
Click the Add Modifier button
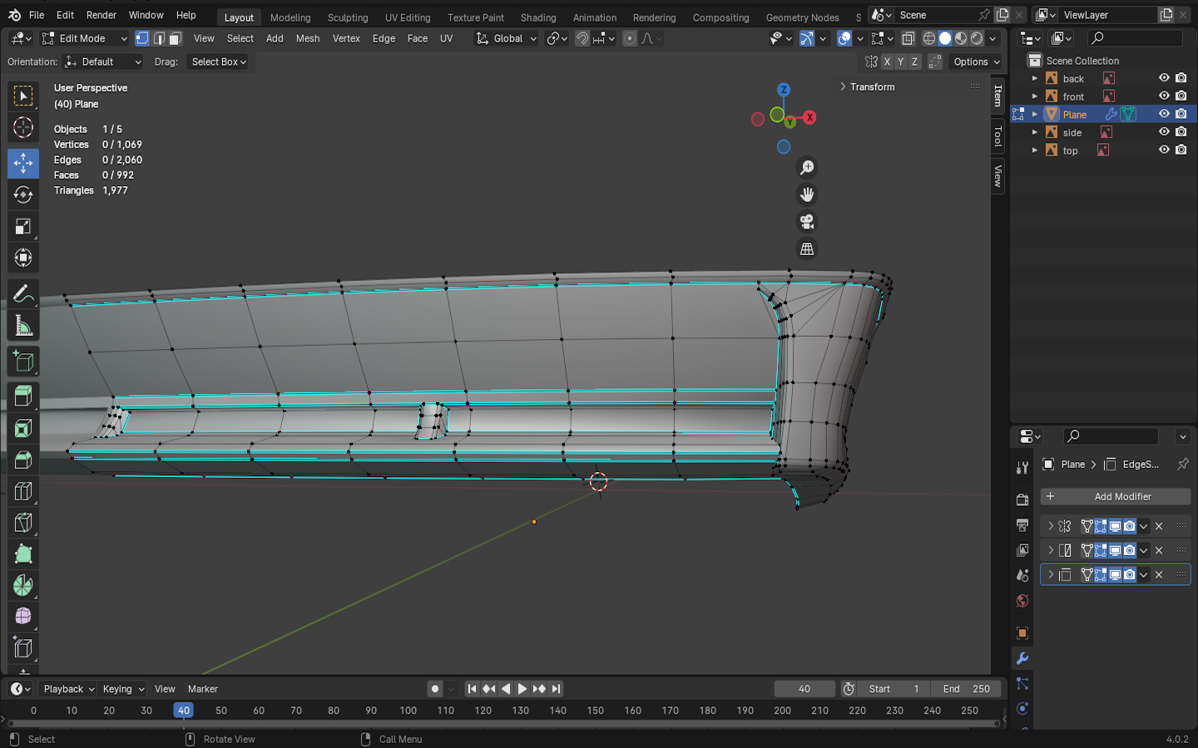coord(1115,496)
